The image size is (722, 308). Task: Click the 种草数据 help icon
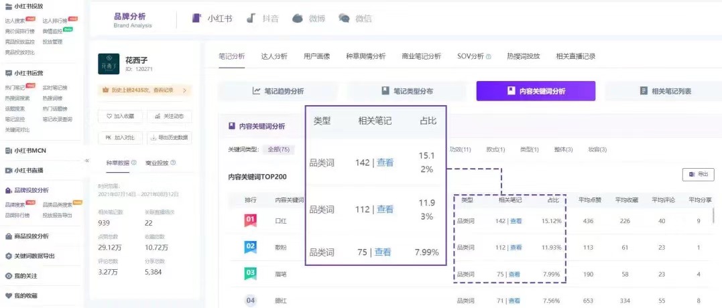[134, 163]
